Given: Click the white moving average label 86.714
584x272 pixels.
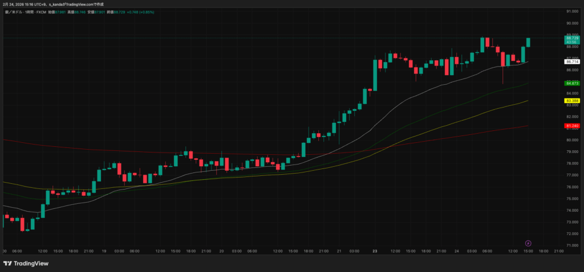Looking at the screenshot, I should [571, 61].
